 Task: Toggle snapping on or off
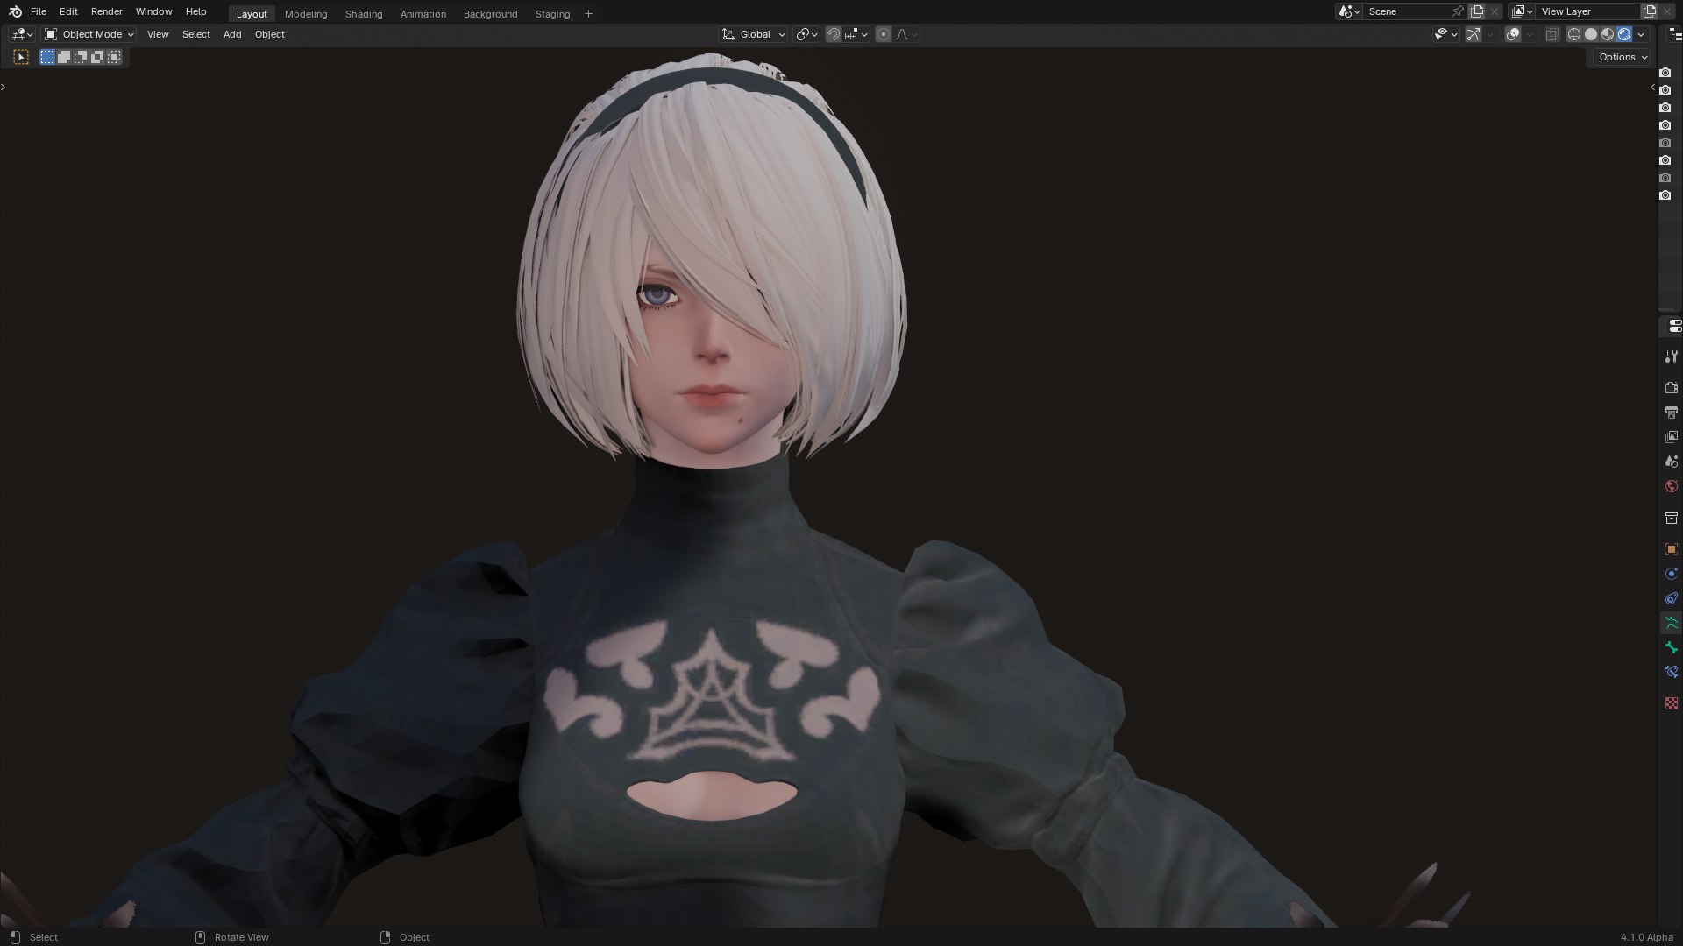coord(834,34)
